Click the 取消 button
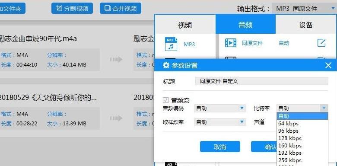 pos(220,147)
